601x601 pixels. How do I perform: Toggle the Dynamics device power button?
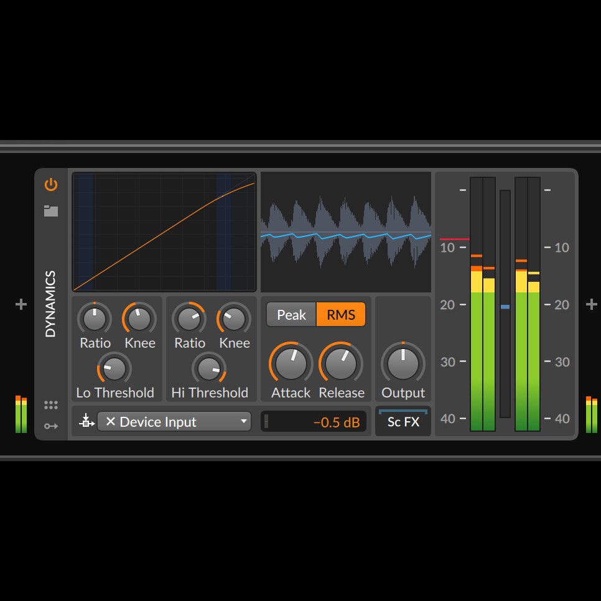[x=51, y=185]
